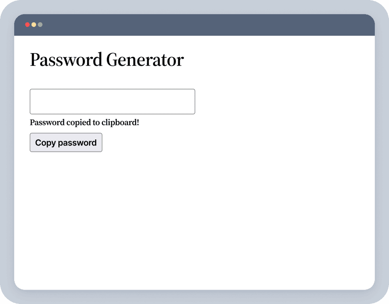
Task: Click the Password Generator heading
Action: [x=107, y=60]
